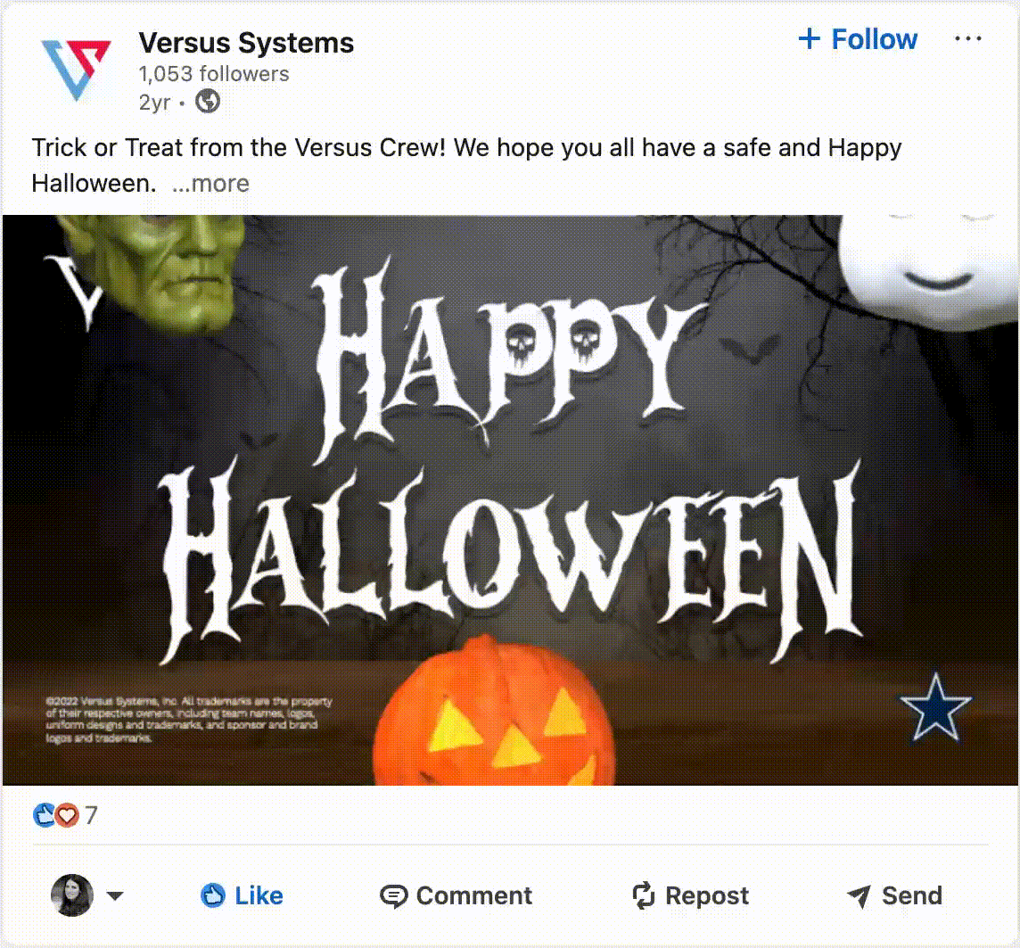The height and width of the screenshot is (948, 1020).
Task: Click the thumbs-up reaction icon
Action: [44, 814]
